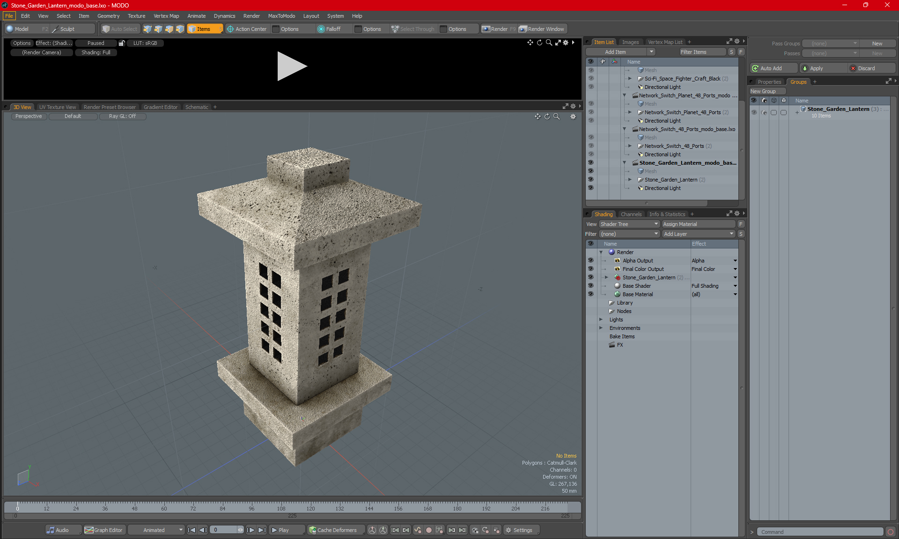Toggle visibility of Base Shader
899x539 pixels.
click(x=590, y=286)
